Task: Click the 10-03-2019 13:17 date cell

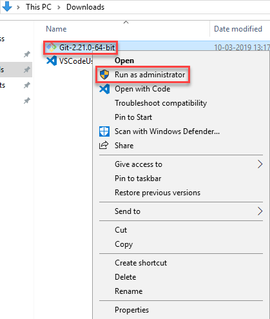Action: 242,48
